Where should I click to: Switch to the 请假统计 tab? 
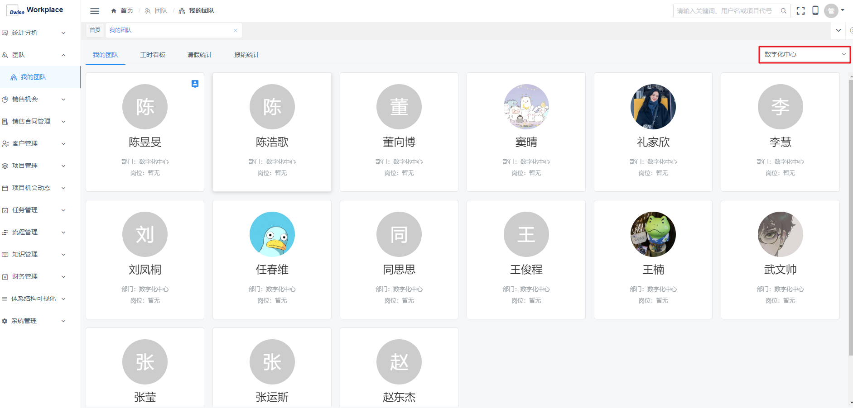tap(199, 55)
